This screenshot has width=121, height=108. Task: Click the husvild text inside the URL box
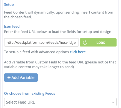coord(66,42)
